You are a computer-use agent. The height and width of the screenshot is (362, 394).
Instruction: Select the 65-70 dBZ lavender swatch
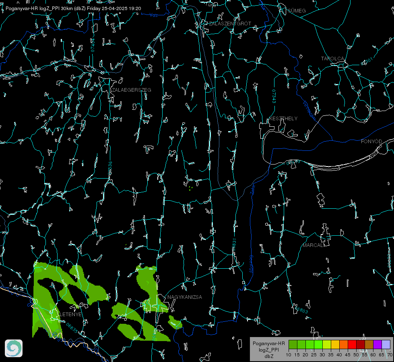click(386, 344)
